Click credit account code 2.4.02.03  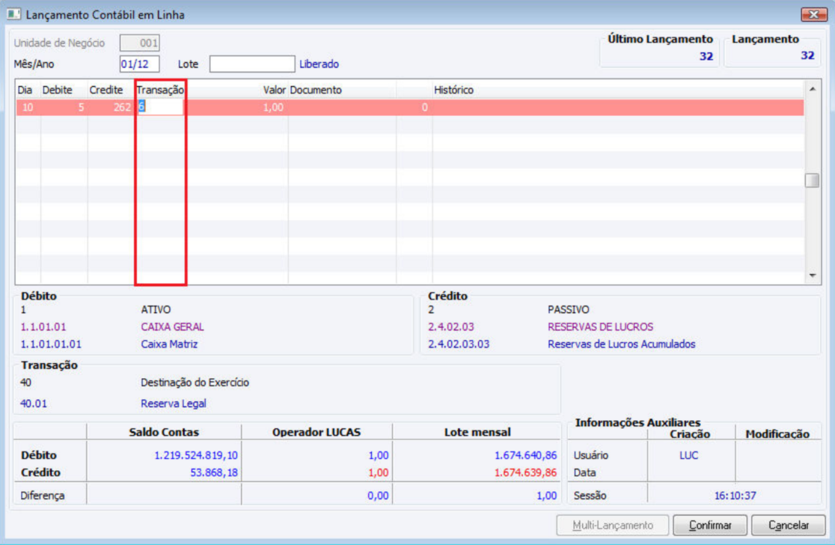pyautogui.click(x=451, y=327)
